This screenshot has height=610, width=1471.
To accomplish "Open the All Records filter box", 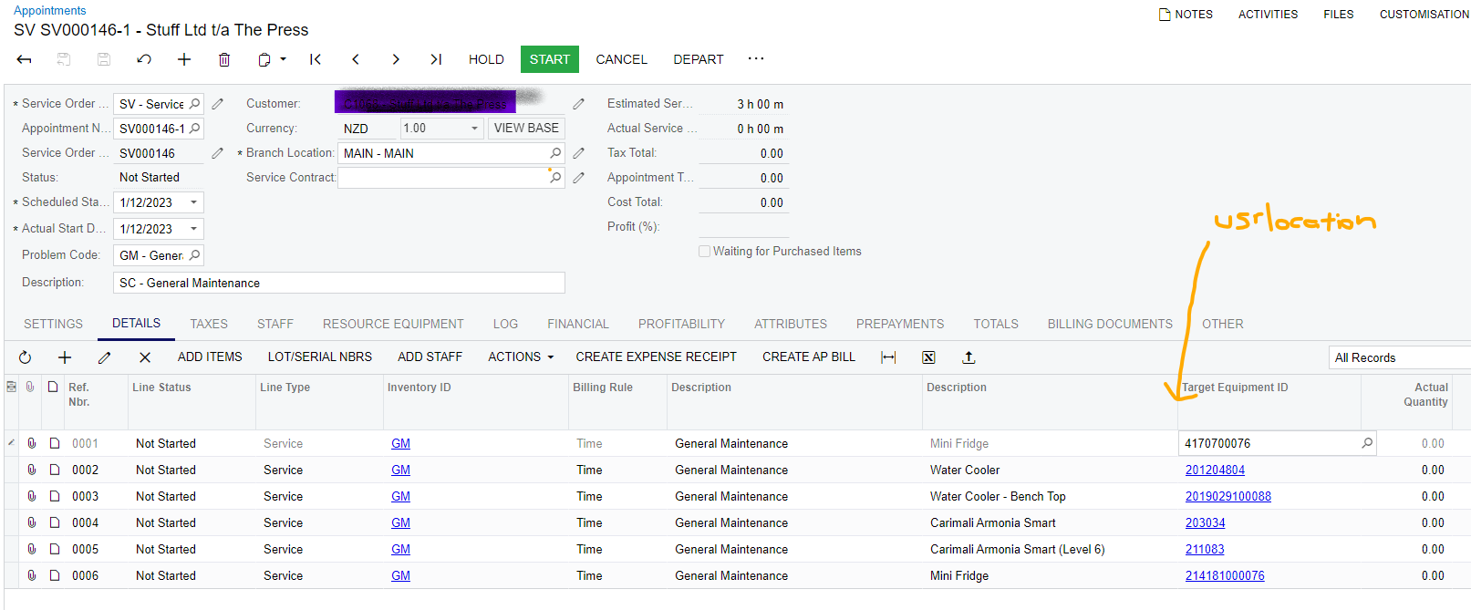I will click(x=1398, y=357).
